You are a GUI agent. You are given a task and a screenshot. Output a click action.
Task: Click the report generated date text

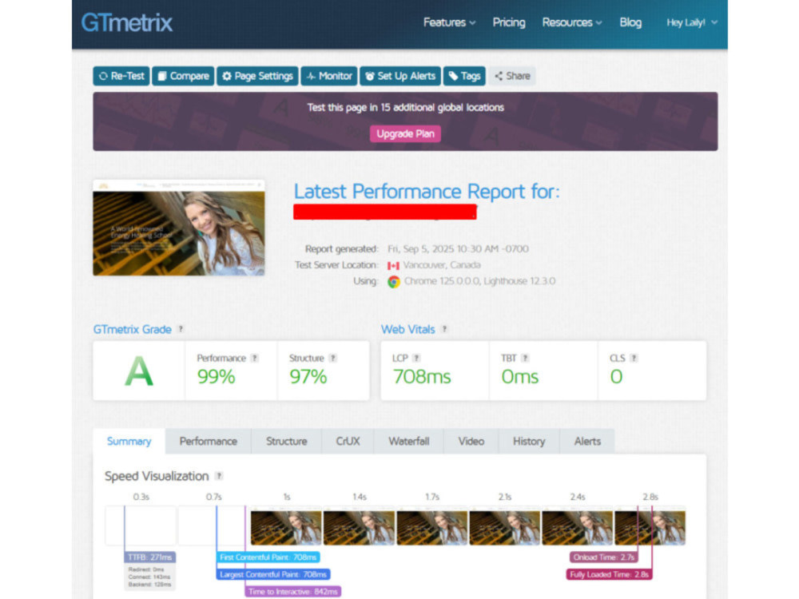458,249
